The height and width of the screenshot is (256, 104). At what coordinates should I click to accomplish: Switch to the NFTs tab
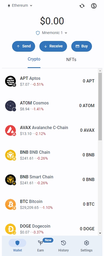[x=71, y=60]
